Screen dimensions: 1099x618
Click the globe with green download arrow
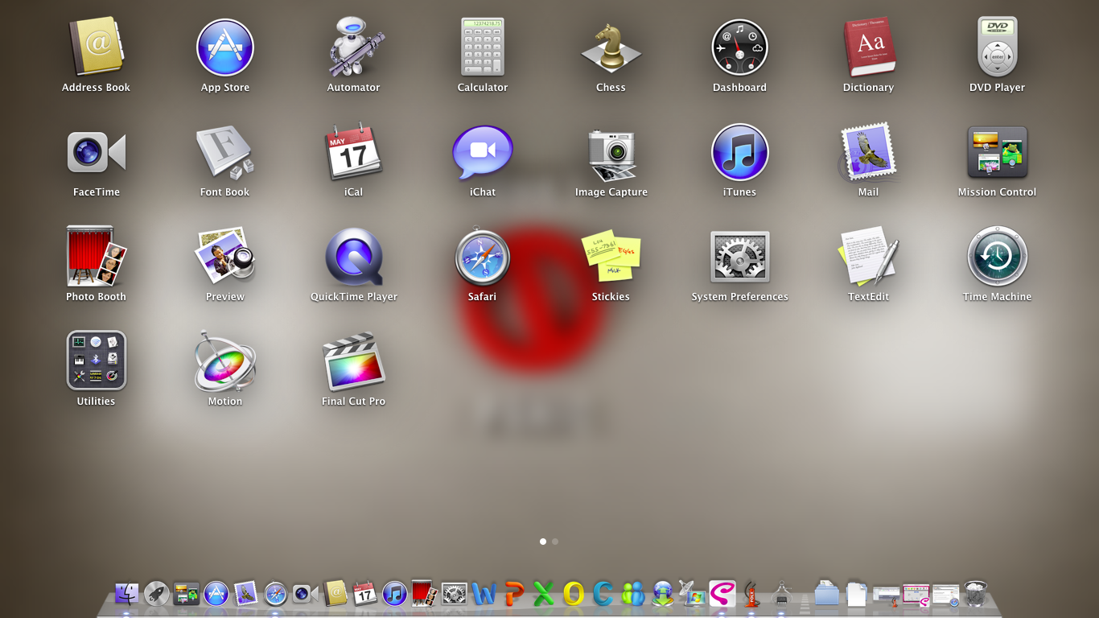point(663,595)
